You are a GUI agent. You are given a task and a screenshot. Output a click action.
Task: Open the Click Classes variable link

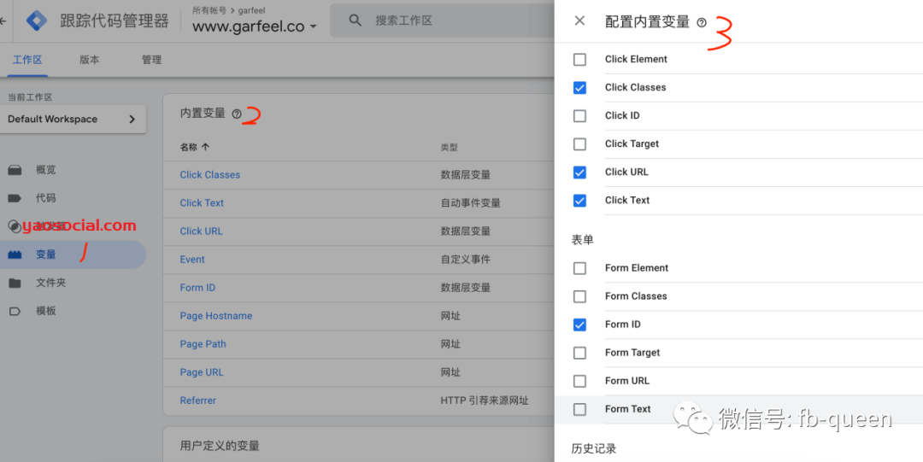tap(210, 175)
